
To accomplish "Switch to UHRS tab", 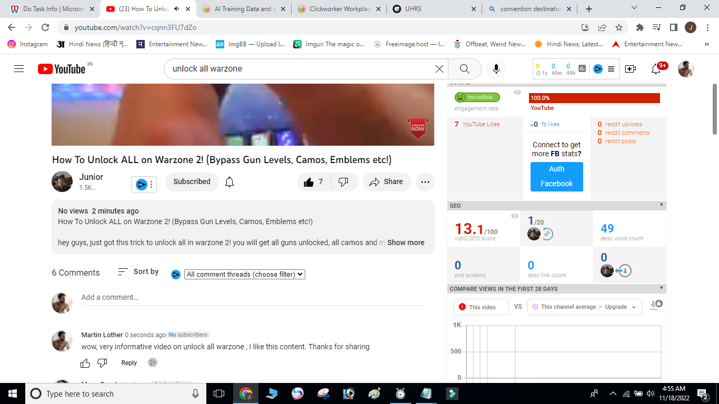I will [434, 9].
